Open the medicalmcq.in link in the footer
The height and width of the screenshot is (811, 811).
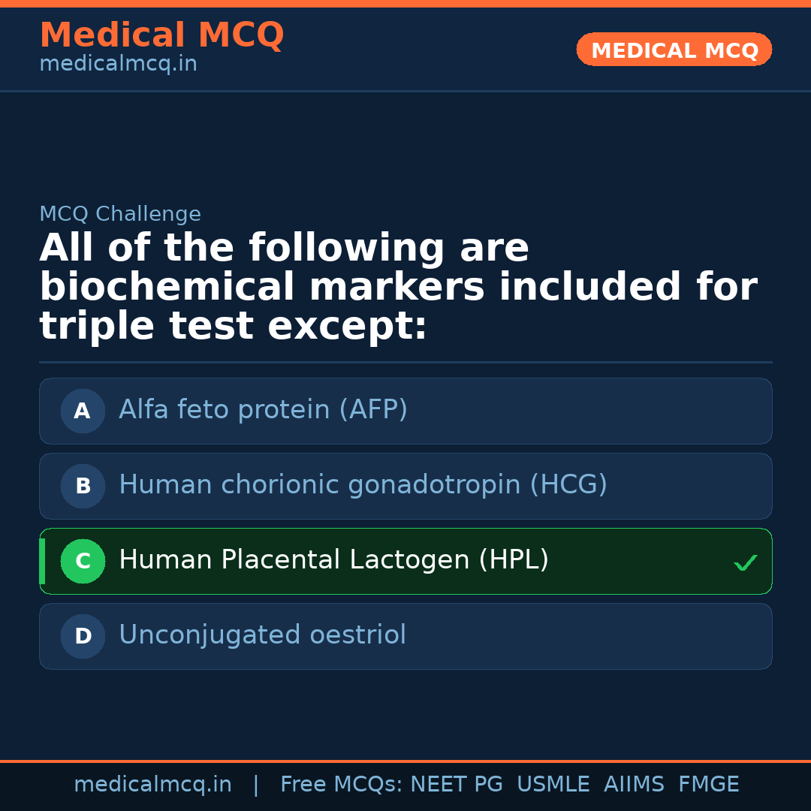(x=152, y=785)
